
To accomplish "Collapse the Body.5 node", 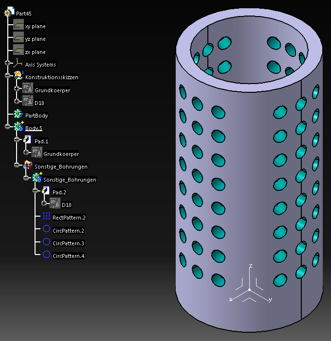I will click(x=7, y=127).
